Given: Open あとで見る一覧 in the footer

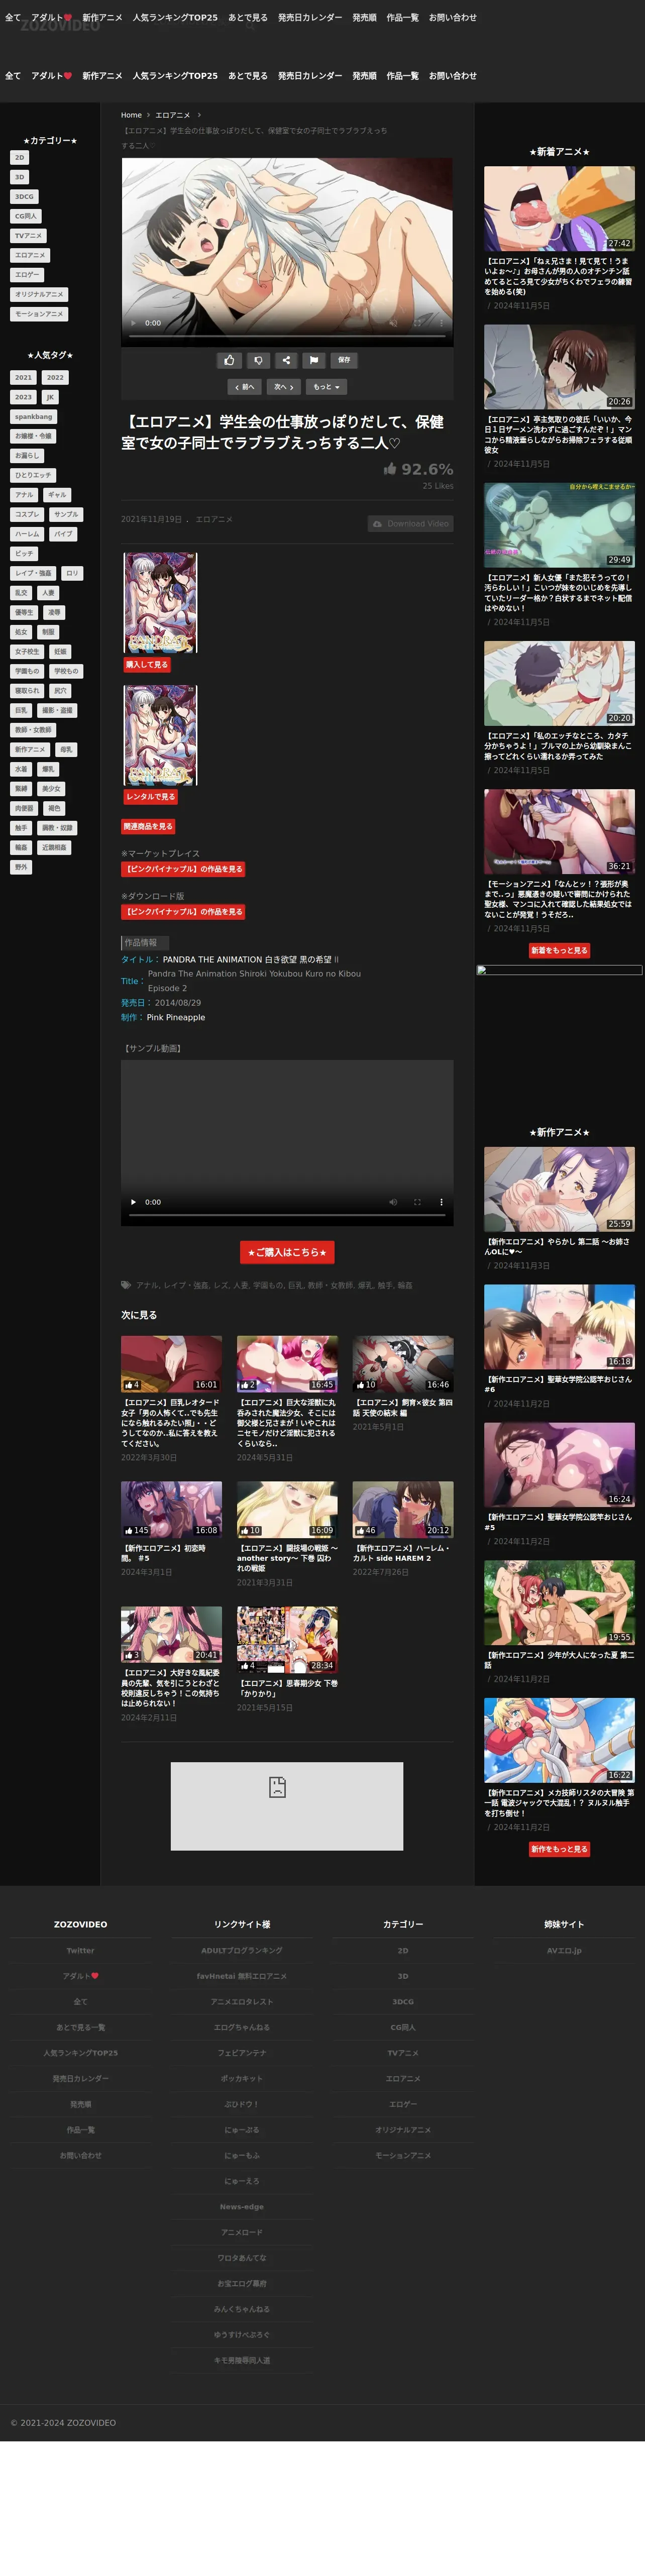Looking at the screenshot, I should click(x=80, y=2027).
